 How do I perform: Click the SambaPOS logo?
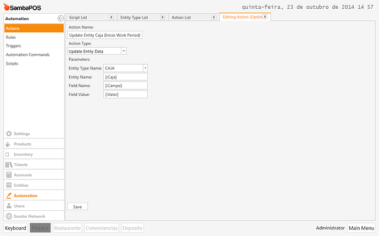[22, 8]
